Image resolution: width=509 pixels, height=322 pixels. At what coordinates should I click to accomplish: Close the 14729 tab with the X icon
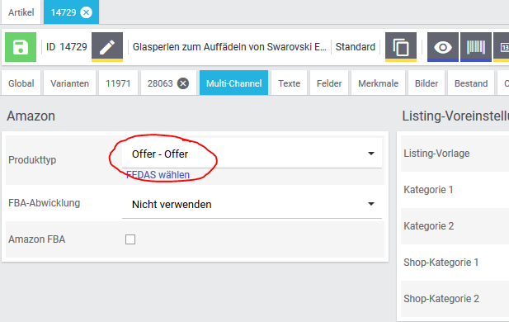coord(87,12)
